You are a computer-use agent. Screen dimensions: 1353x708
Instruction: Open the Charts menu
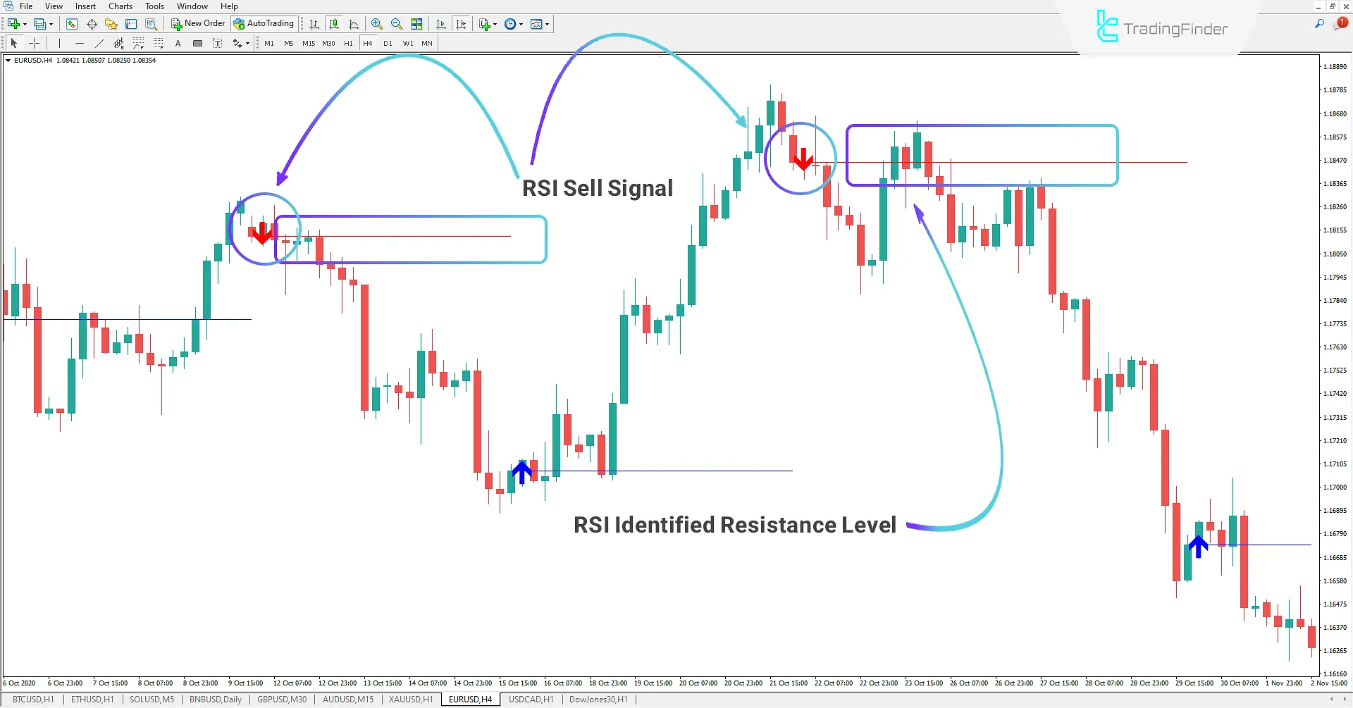(x=120, y=6)
